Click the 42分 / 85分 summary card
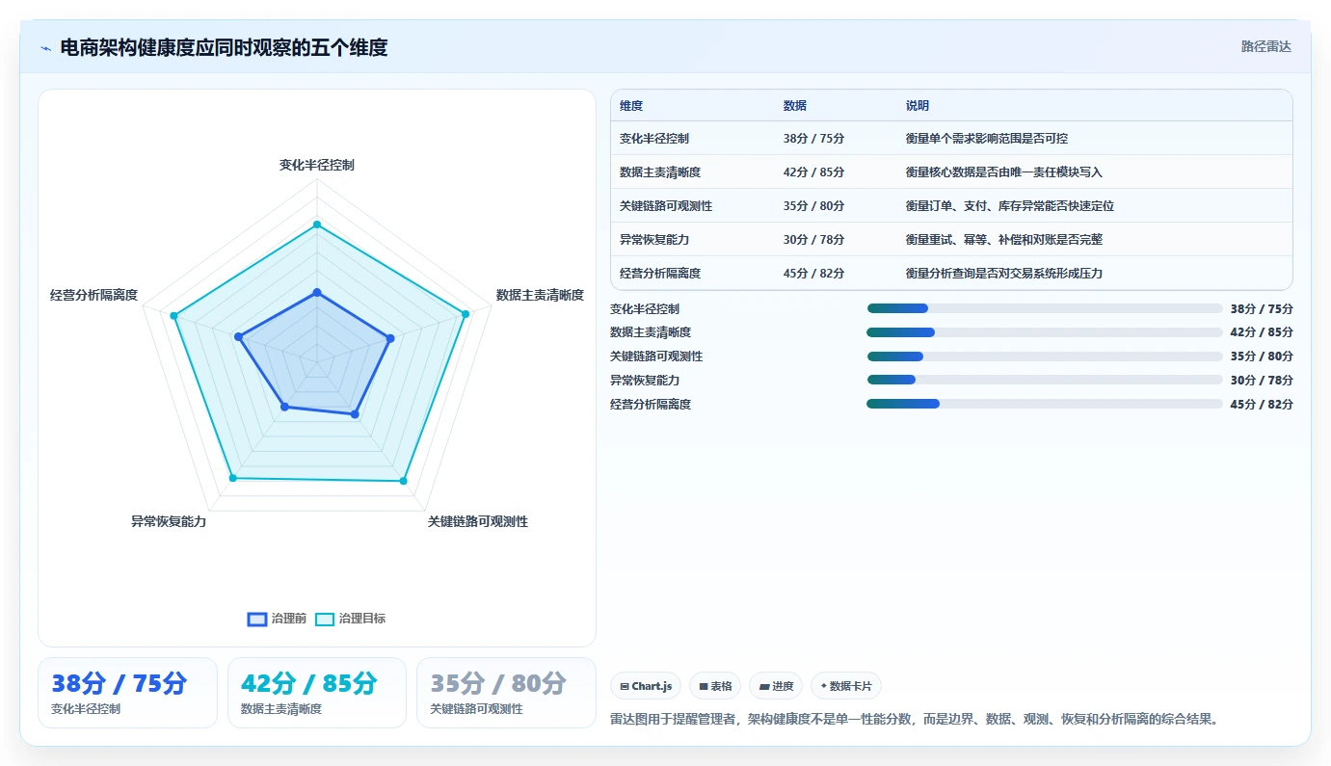Screen dimensions: 1331x766 point(317,693)
